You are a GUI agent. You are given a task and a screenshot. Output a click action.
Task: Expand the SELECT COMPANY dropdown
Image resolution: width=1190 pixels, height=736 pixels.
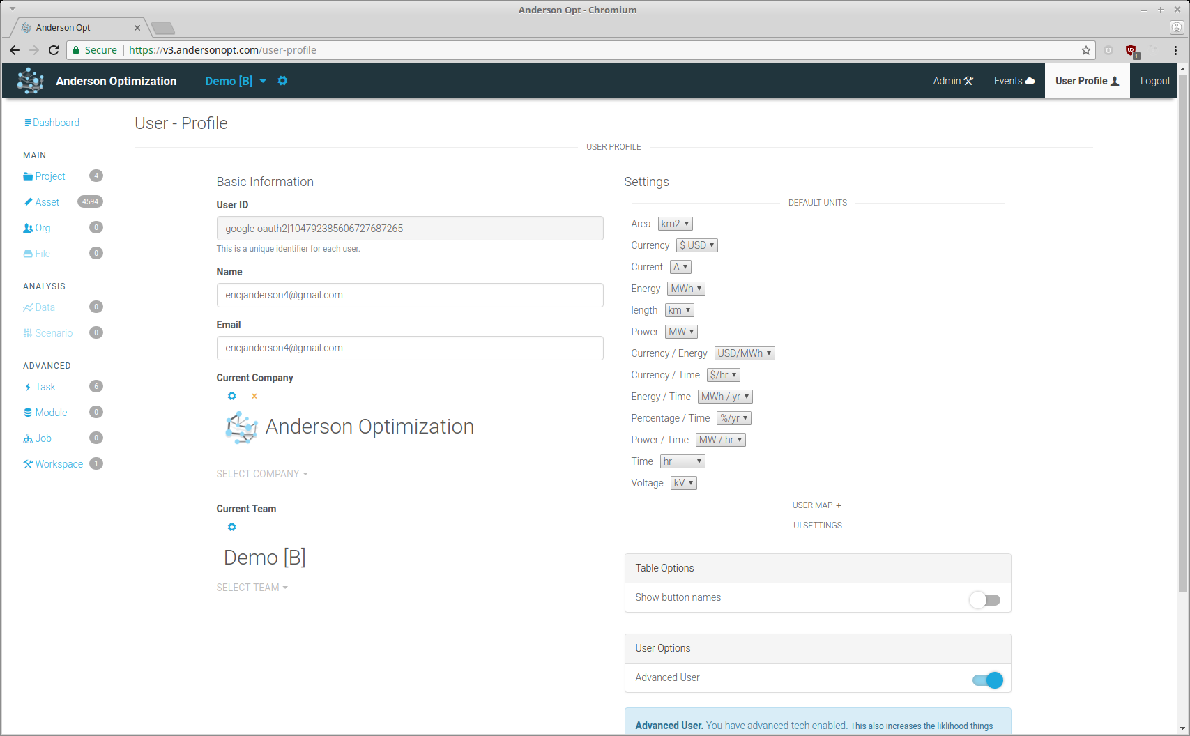point(261,474)
